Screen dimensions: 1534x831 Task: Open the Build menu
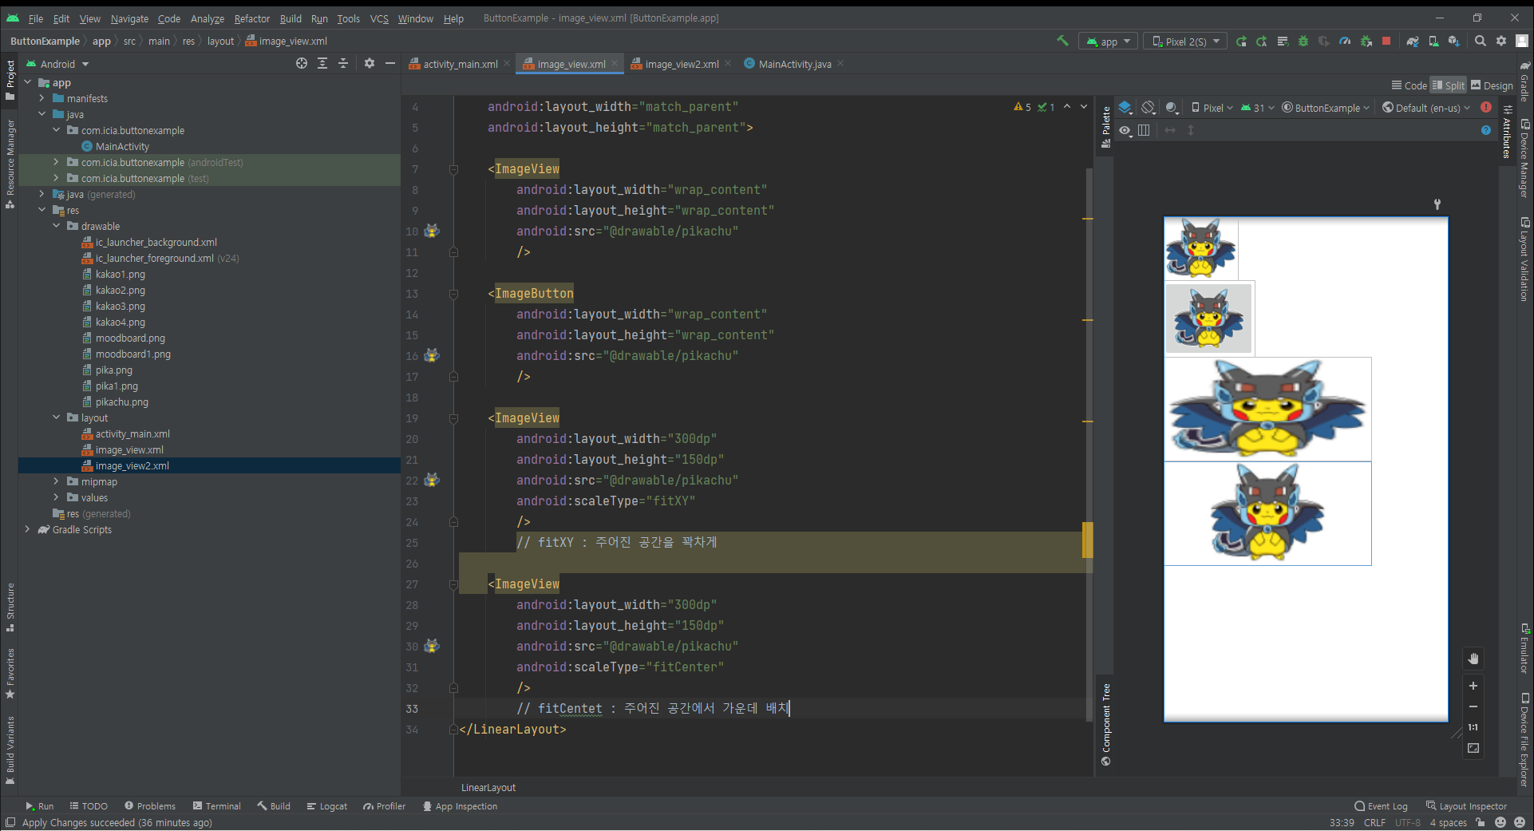(x=291, y=18)
